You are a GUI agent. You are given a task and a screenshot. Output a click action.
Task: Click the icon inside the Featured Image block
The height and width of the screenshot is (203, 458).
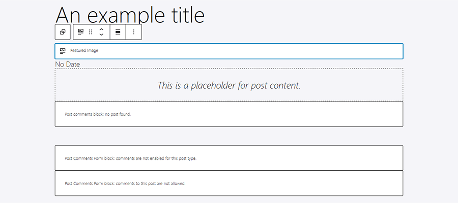point(63,51)
